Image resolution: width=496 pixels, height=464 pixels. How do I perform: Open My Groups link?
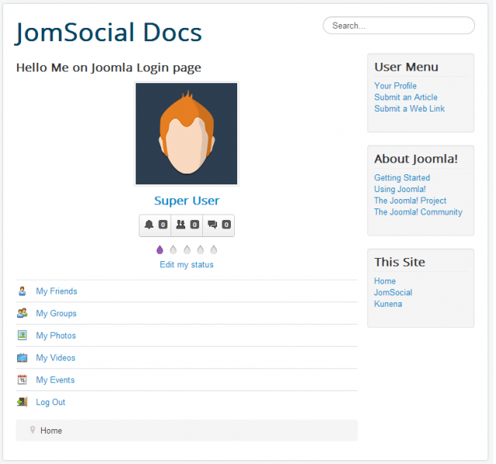tap(57, 313)
